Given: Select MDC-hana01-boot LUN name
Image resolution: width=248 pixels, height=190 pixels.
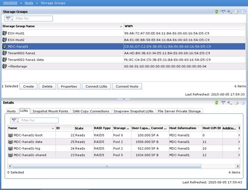Looking at the screenshot, I should (28, 135).
